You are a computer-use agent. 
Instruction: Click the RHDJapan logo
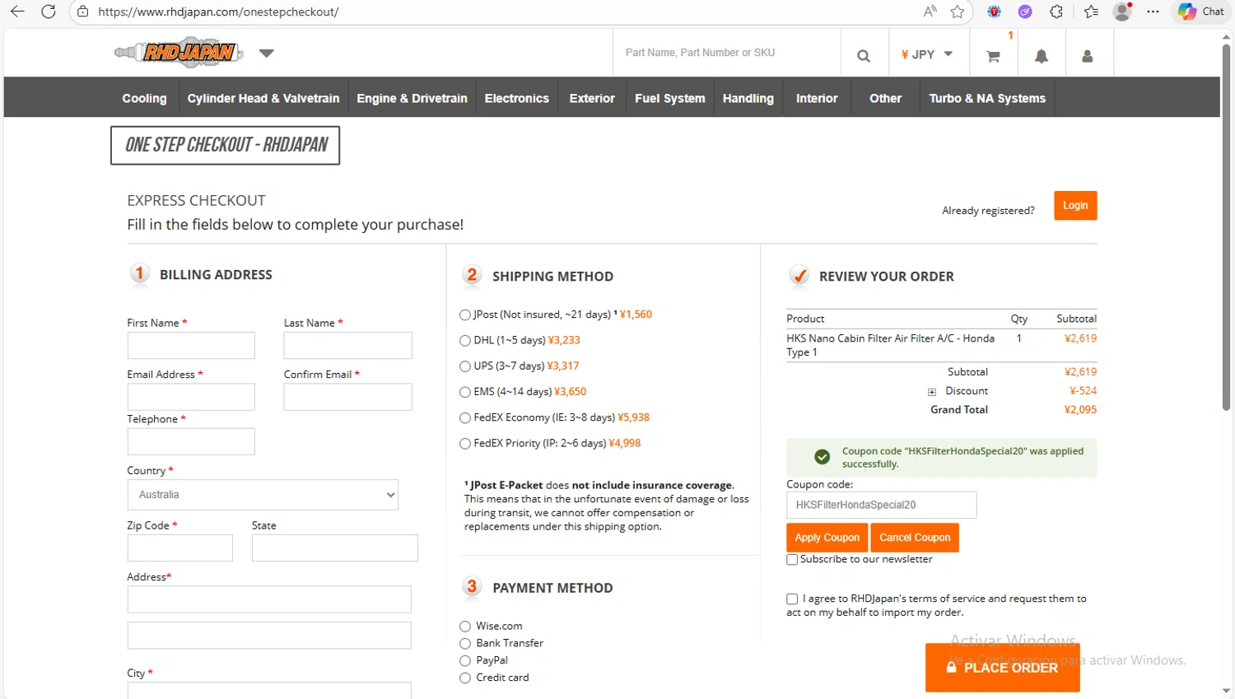click(x=179, y=53)
